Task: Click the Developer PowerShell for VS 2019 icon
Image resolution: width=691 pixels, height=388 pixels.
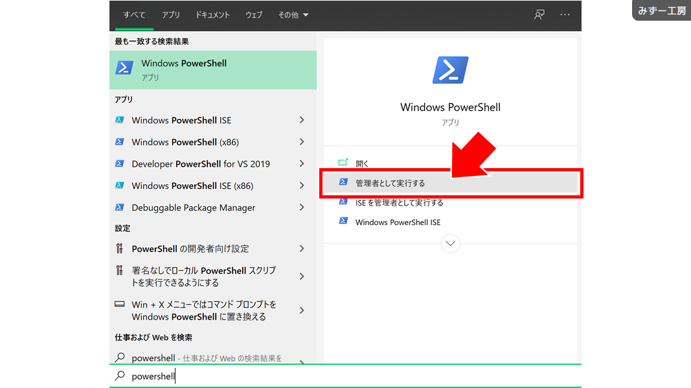Action: click(119, 164)
